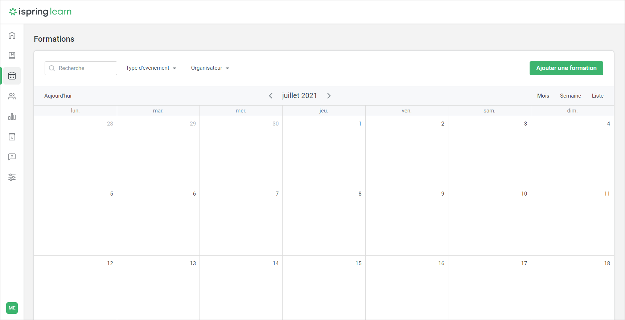Image resolution: width=625 pixels, height=320 pixels.
Task: Open the Users icon in sidebar
Action: point(12,96)
